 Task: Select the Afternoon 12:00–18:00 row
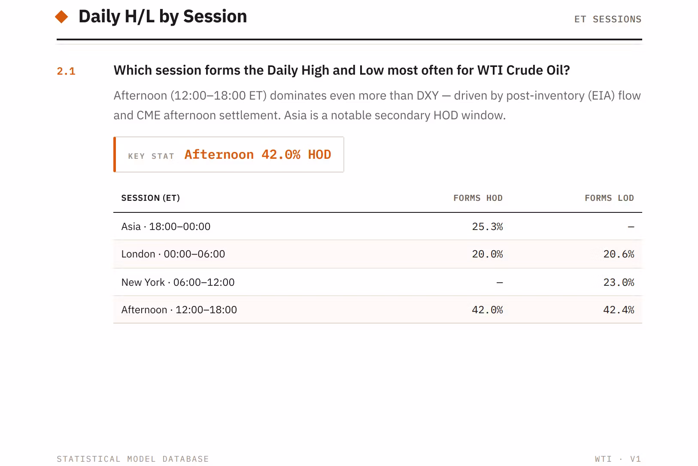click(378, 310)
